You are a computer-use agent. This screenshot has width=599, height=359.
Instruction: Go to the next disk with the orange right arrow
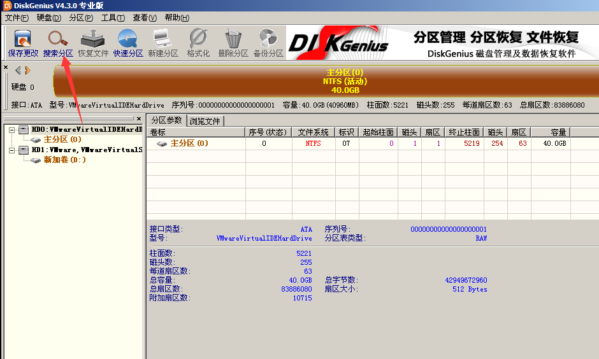click(x=27, y=70)
